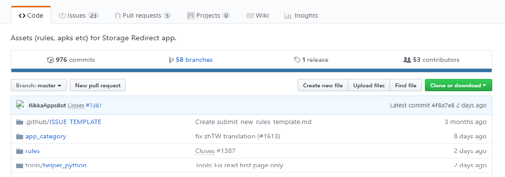
Task: View the 976 commits history
Action: point(71,60)
